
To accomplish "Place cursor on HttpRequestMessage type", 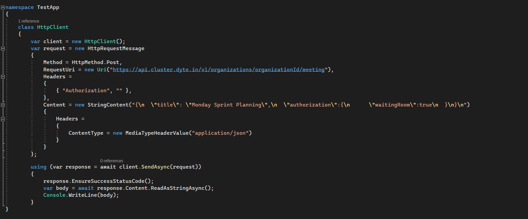I will click(116, 48).
